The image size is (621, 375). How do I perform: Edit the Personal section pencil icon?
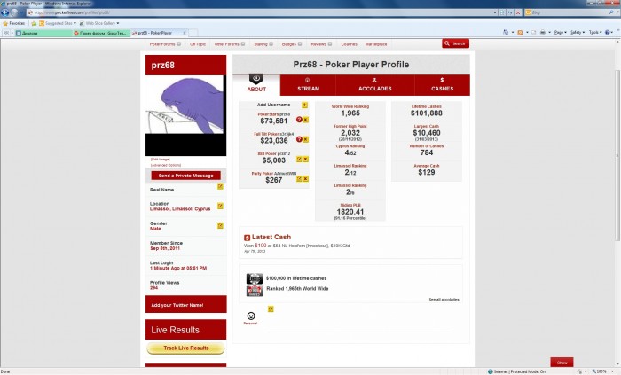pos(271,309)
